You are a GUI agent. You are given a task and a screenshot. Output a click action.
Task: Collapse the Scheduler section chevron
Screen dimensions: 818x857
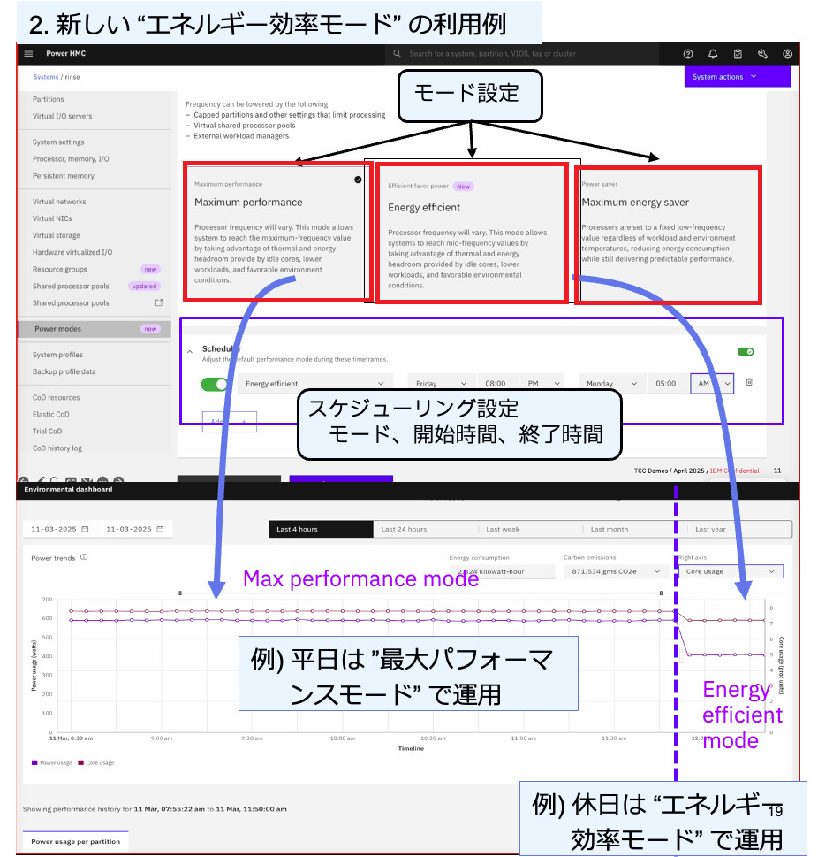[x=190, y=351]
